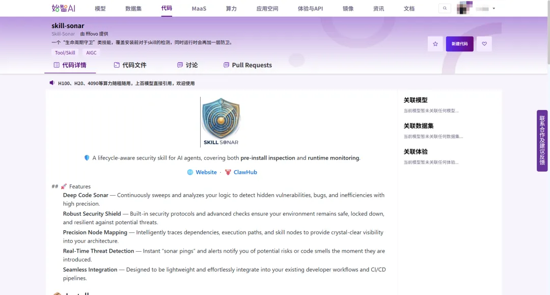Screen dimensions: 550x295
Task: Click the Seamless Integration feature text
Action: pos(90,270)
